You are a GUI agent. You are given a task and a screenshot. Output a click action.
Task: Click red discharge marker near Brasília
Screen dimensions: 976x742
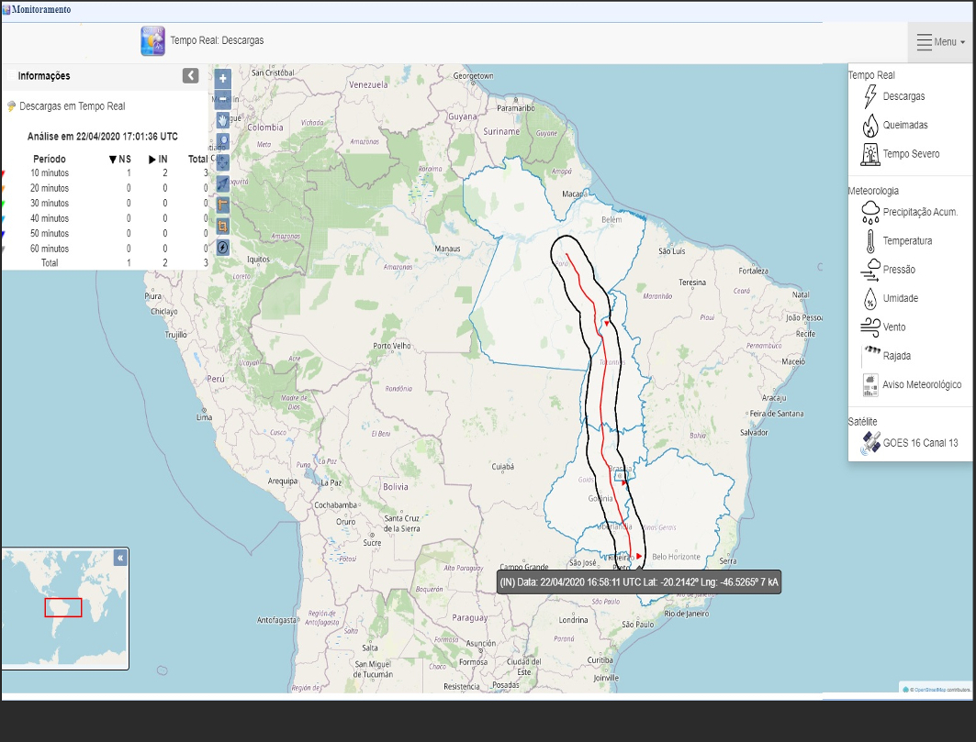(624, 482)
